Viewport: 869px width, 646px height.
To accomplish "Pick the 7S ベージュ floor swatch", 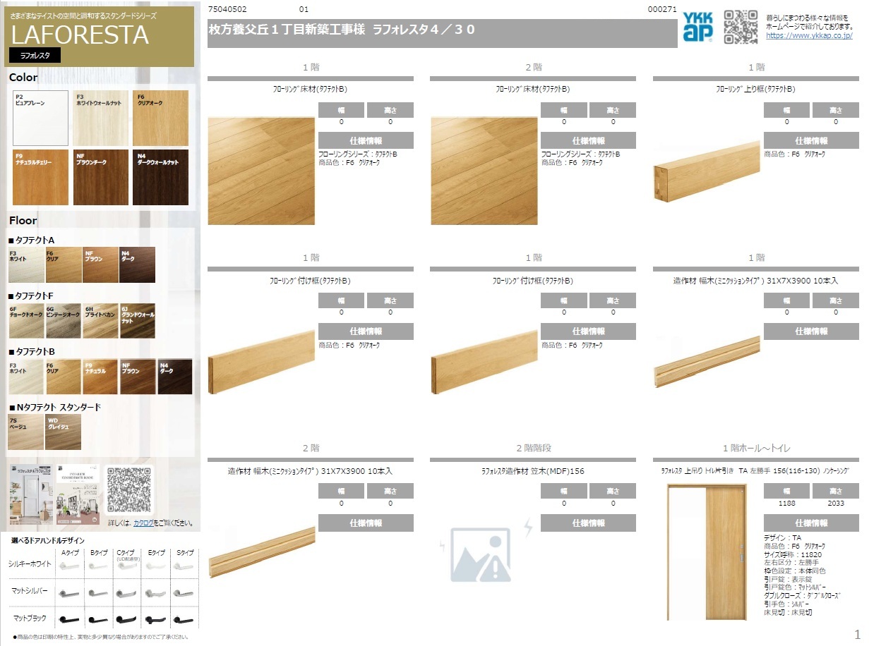I will coord(26,432).
